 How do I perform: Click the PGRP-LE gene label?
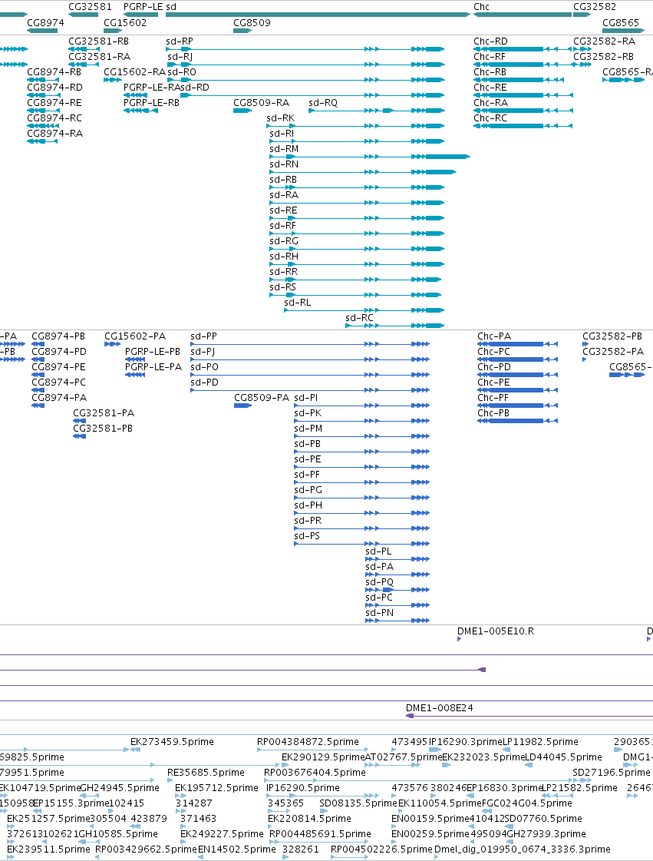point(143,7)
